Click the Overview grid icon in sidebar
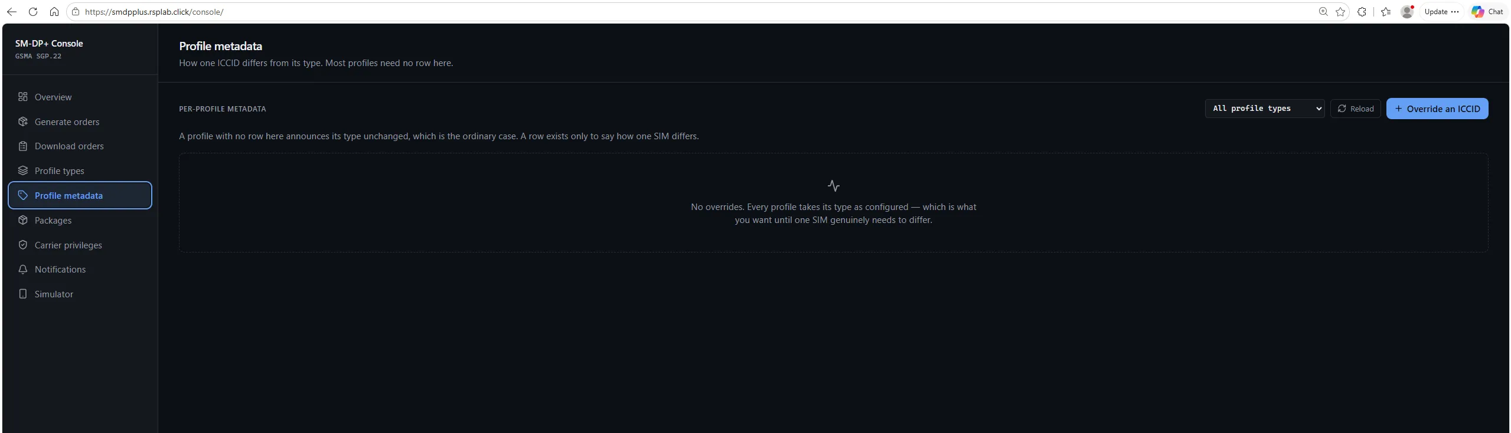Image resolution: width=1511 pixels, height=433 pixels. (x=23, y=97)
